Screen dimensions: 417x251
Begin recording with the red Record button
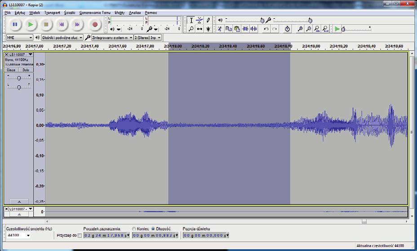95,24
